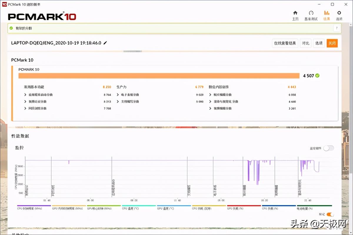Click the PCMark 10 app icon in the title bar
This screenshot has width=353, height=235.
point(4,4)
